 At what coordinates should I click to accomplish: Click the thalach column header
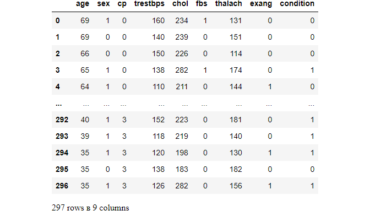pyautogui.click(x=228, y=3)
